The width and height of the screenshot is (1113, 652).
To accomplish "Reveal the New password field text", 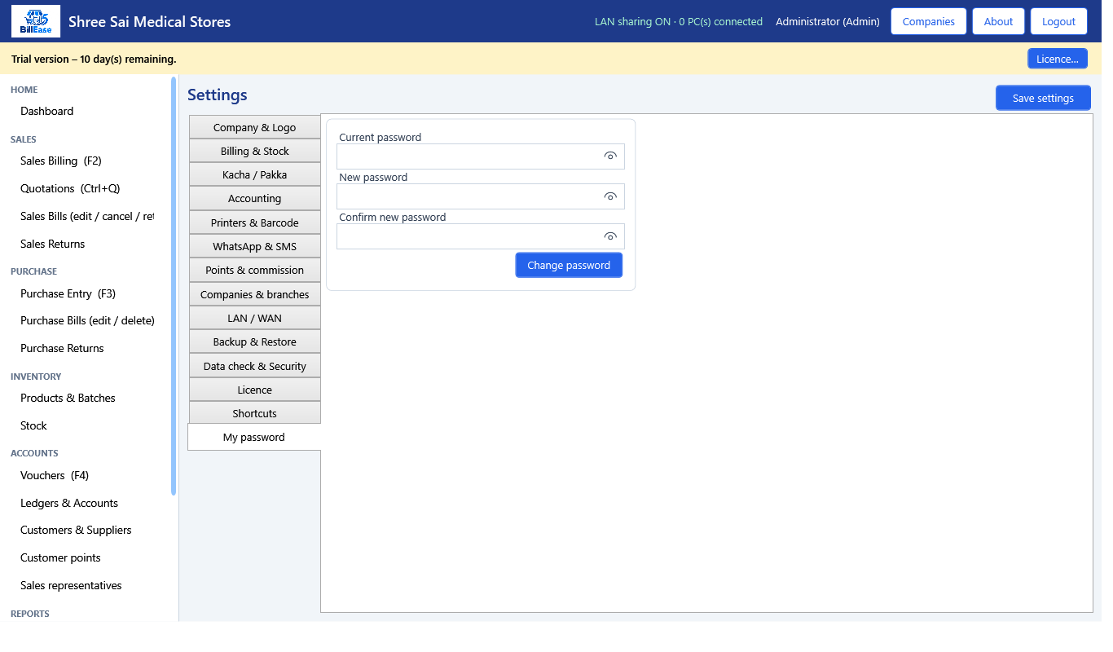I will (x=610, y=196).
